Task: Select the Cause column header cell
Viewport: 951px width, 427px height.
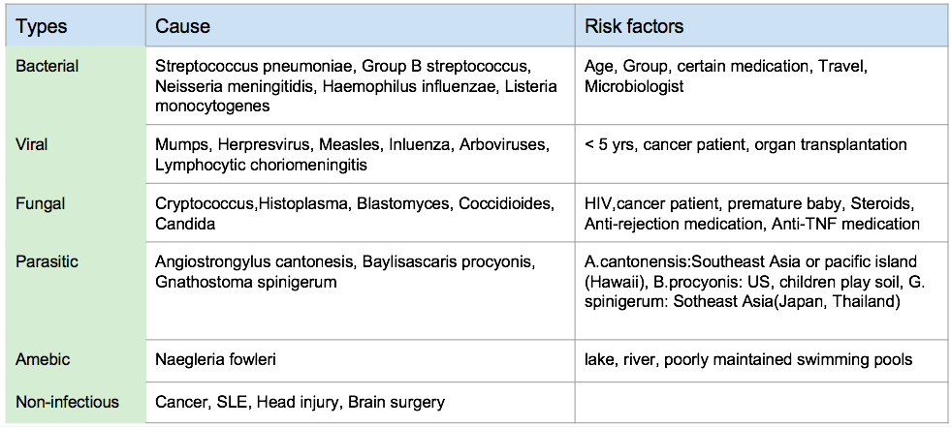Action: pyautogui.click(x=182, y=26)
